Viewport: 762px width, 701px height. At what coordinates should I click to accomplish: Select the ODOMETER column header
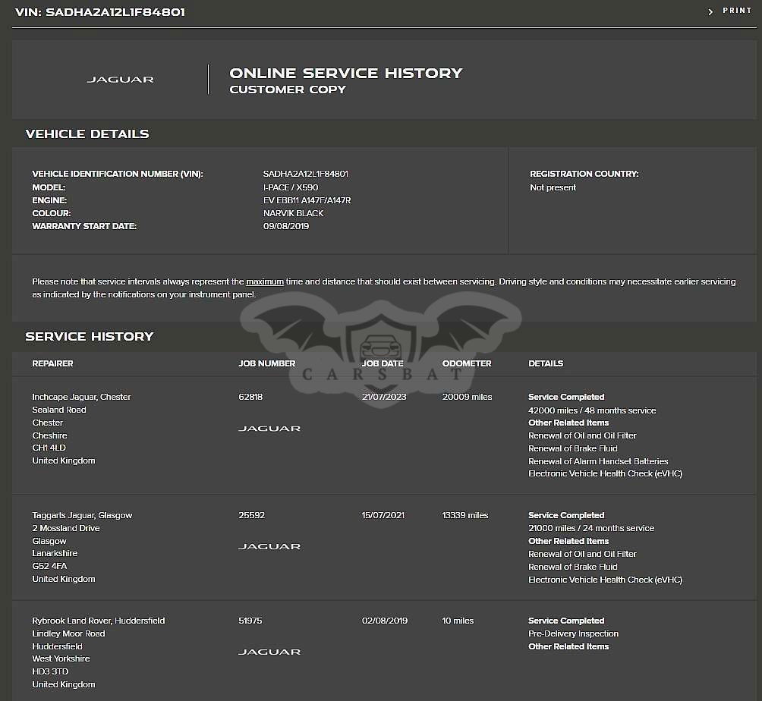pyautogui.click(x=467, y=363)
